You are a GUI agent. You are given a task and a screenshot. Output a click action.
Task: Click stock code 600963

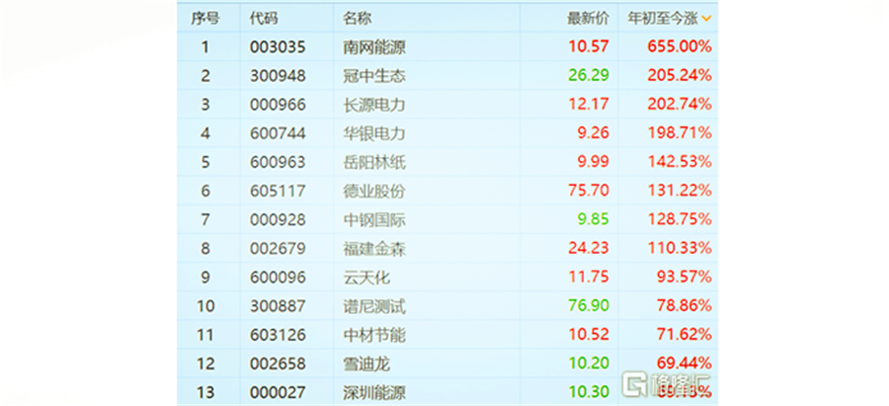(278, 163)
